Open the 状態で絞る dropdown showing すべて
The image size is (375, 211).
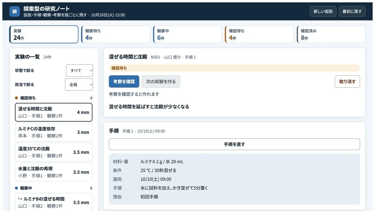coord(79,71)
